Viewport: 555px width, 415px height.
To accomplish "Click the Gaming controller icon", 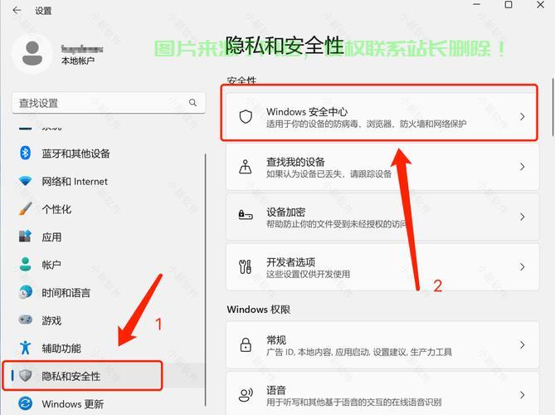I will [25, 320].
